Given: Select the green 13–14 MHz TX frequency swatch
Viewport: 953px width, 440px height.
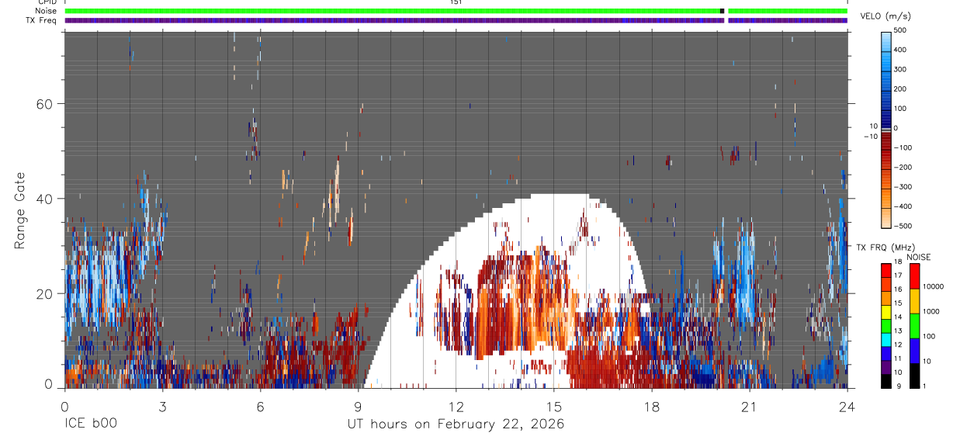Looking at the screenshot, I should (886, 325).
